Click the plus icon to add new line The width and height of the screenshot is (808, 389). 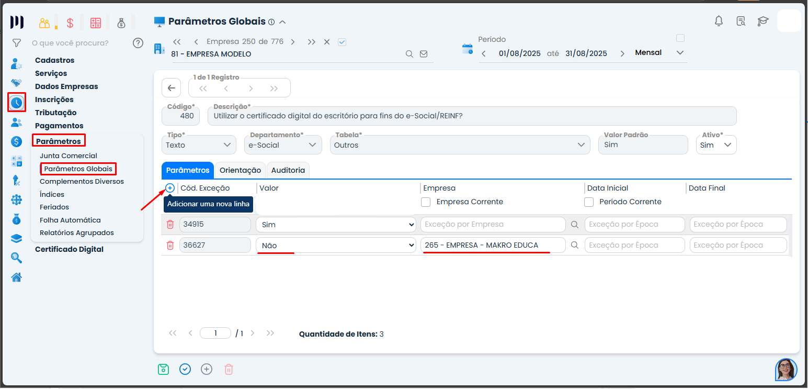pos(170,188)
